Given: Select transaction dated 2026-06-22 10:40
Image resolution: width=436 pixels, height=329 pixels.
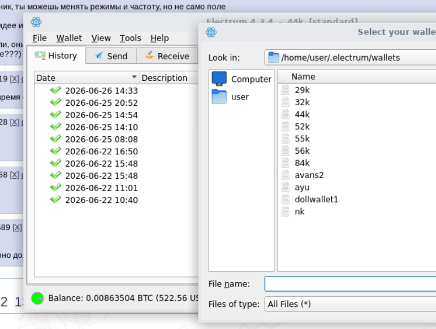Looking at the screenshot, I should (101, 200).
